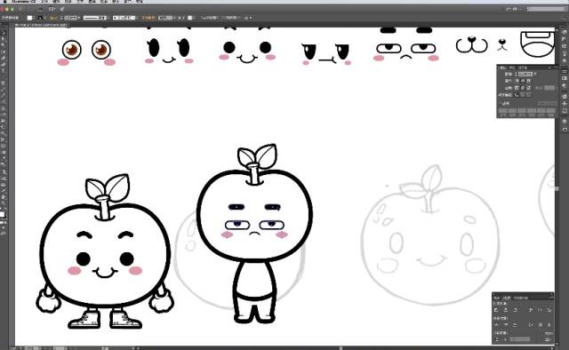Open the Illustrator CC application menu

[24, 2]
